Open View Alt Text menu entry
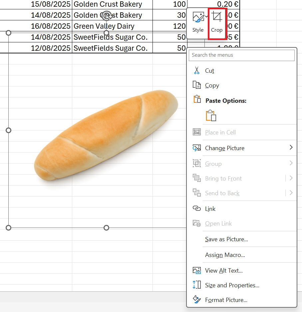The image size is (302, 312). click(x=242, y=271)
